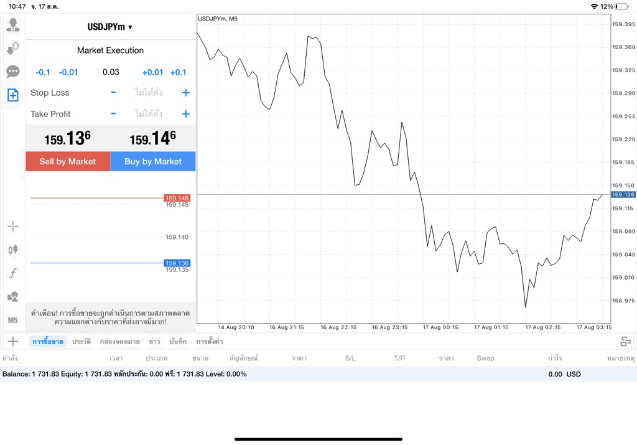This screenshot has height=445, width=637.
Task: Open the quotes up-down arrows icon
Action: point(13,48)
